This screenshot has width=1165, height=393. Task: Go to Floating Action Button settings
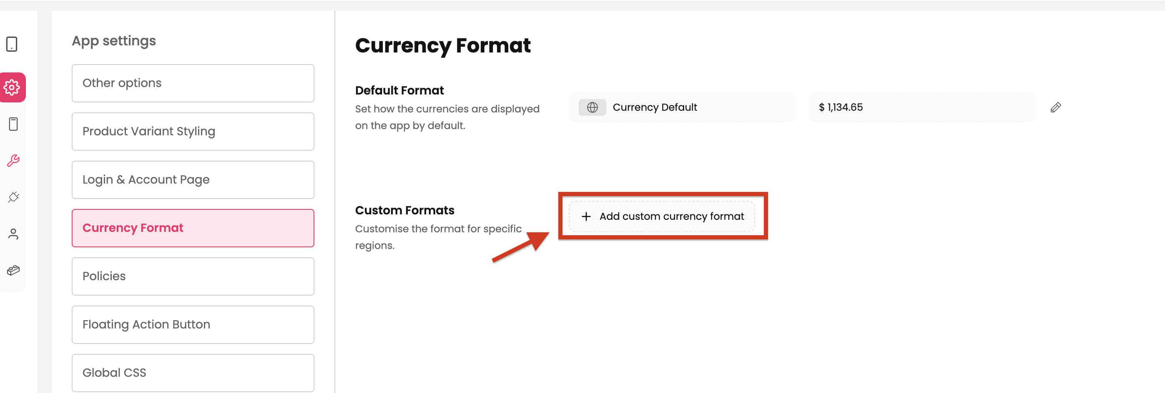point(193,325)
